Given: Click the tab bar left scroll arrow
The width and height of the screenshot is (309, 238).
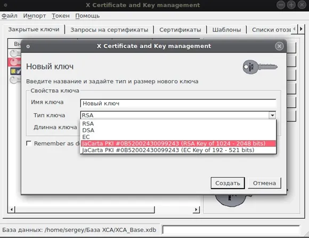Looking at the screenshot, I should click(x=294, y=29).
